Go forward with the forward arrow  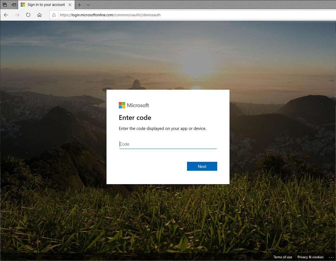[x=17, y=15]
